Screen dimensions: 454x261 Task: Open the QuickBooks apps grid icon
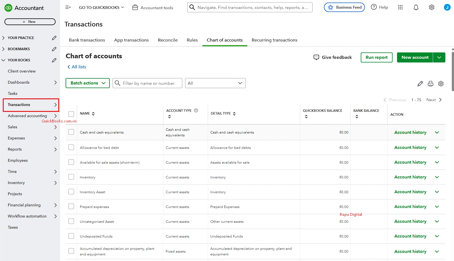click(400, 7)
